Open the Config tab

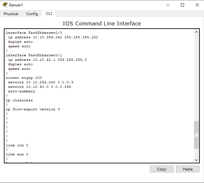[32, 14]
